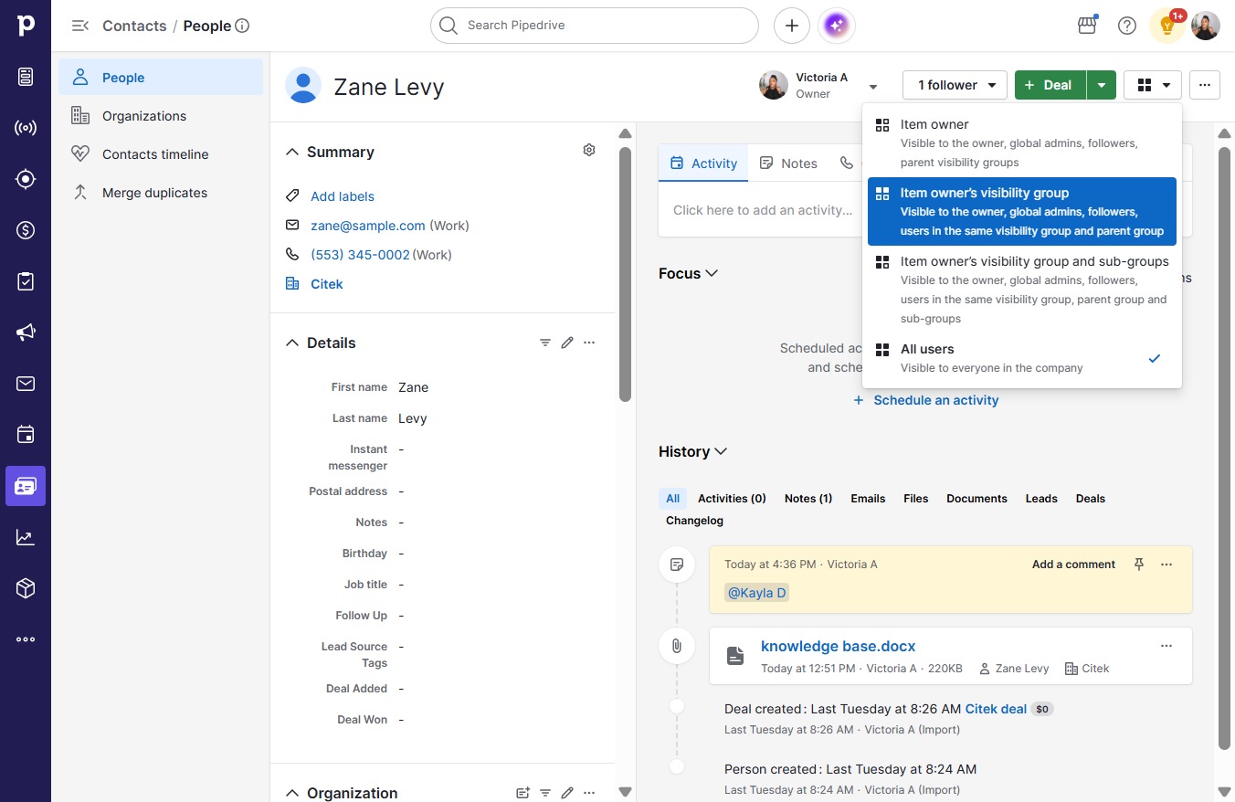This screenshot has height=802, width=1235.
Task: Click the People info icon
Action: (242, 26)
